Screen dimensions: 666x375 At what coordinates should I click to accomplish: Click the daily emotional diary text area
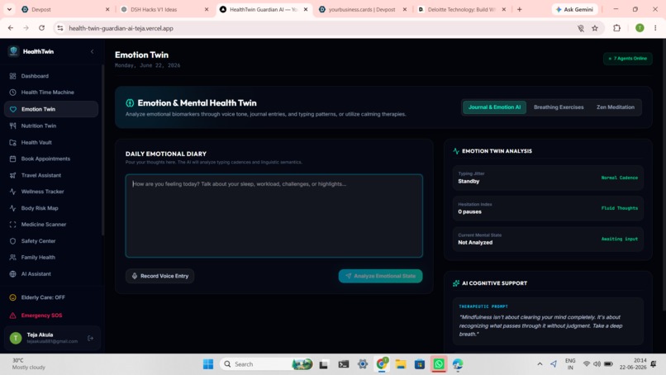274,216
